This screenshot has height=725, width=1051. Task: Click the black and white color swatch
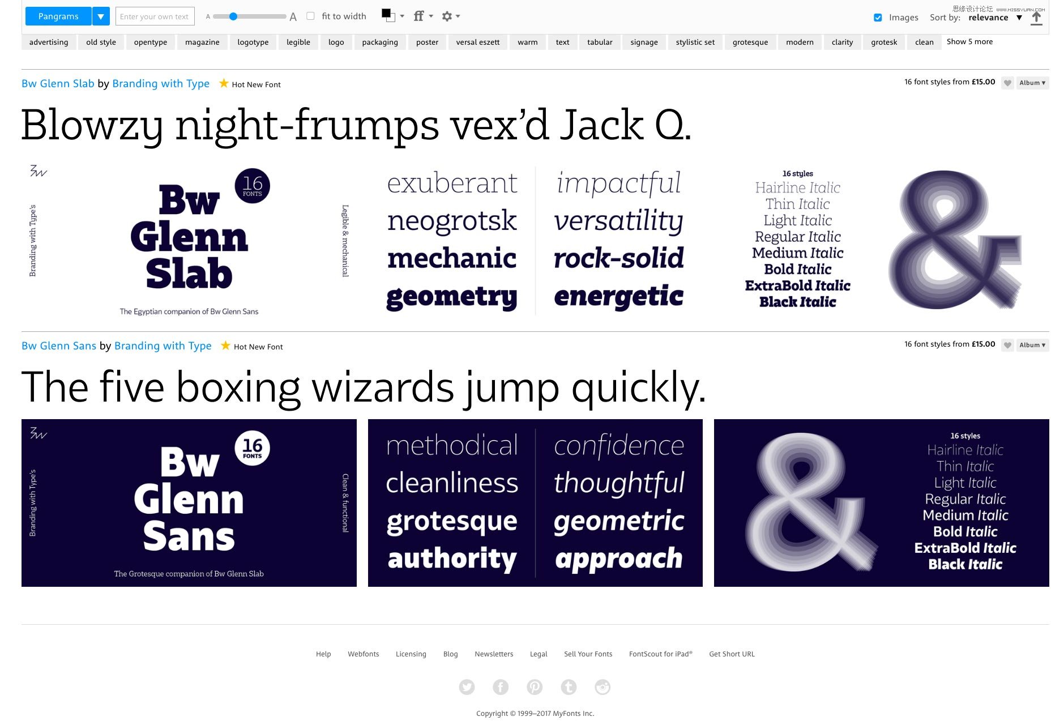click(x=388, y=15)
